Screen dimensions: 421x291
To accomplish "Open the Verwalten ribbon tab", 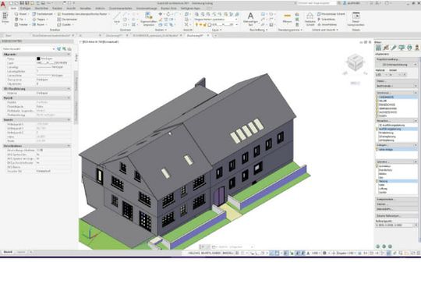I will point(86,9).
